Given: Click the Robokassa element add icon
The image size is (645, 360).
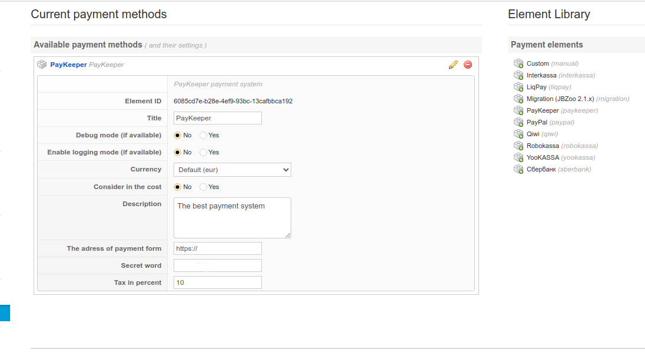Looking at the screenshot, I should pyautogui.click(x=518, y=146).
